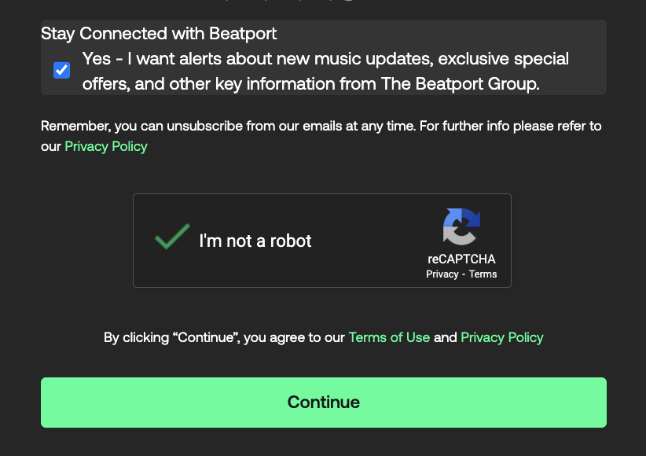The image size is (646, 456).
Task: Open the reCAPTCHA Terms link
Action: pyautogui.click(x=483, y=274)
